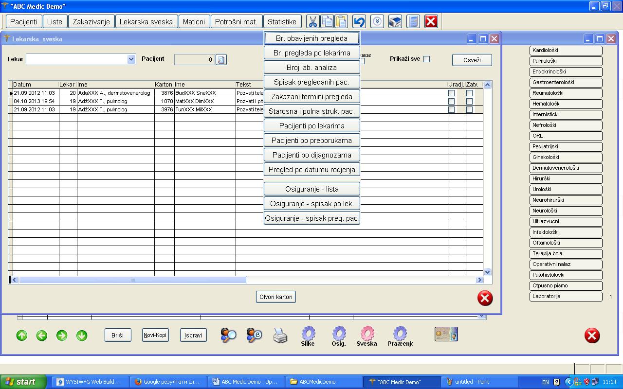Image resolution: width=623 pixels, height=389 pixels.
Task: Click the paste clipboard icon
Action: click(341, 22)
